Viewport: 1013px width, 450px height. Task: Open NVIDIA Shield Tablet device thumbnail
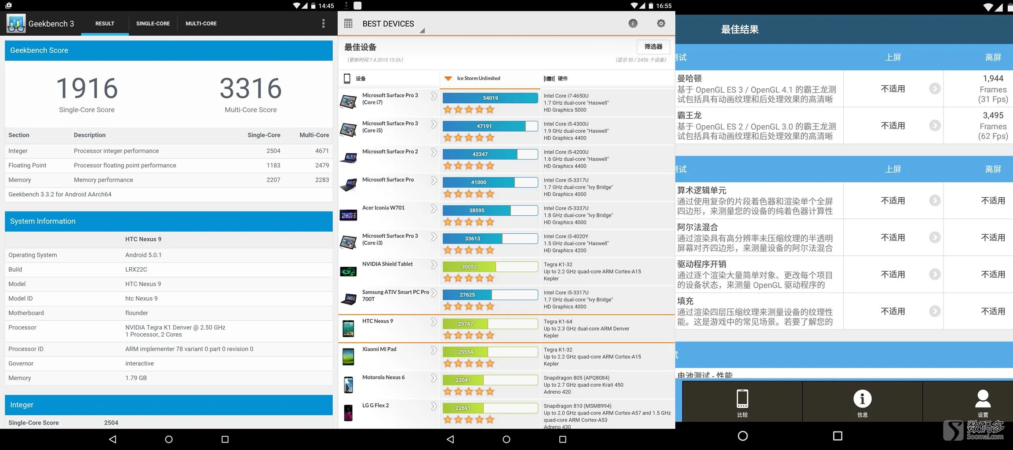(348, 272)
